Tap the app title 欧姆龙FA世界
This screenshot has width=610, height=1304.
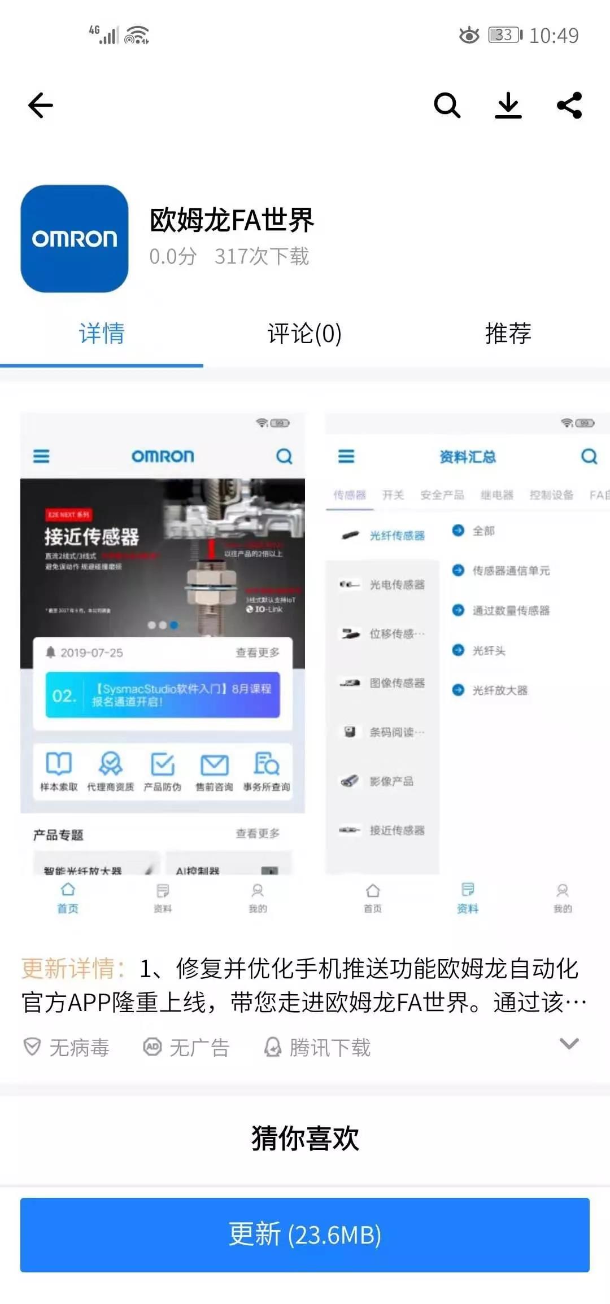(x=232, y=220)
